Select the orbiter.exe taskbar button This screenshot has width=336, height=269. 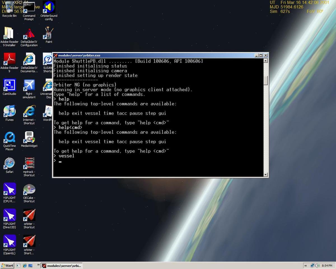(62, 265)
